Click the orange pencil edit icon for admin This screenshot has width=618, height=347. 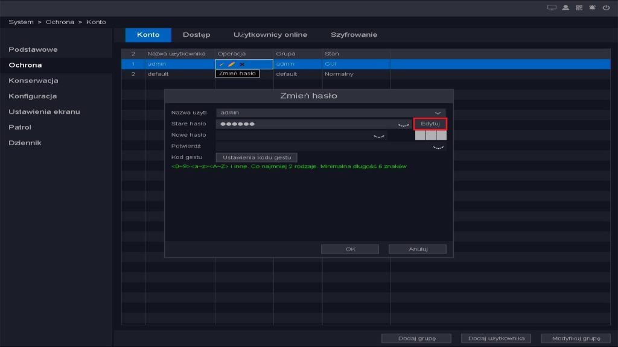pos(231,64)
